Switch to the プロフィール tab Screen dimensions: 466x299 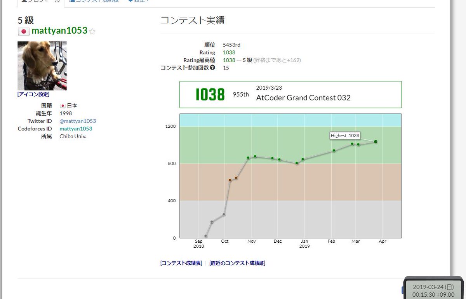tap(43, 1)
